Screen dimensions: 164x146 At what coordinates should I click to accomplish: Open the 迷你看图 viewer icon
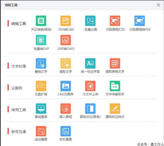coord(41,131)
